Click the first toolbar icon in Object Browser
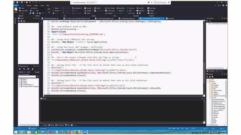Image resolution: width=241 pixels, height=135 pixels. (x=20, y=69)
